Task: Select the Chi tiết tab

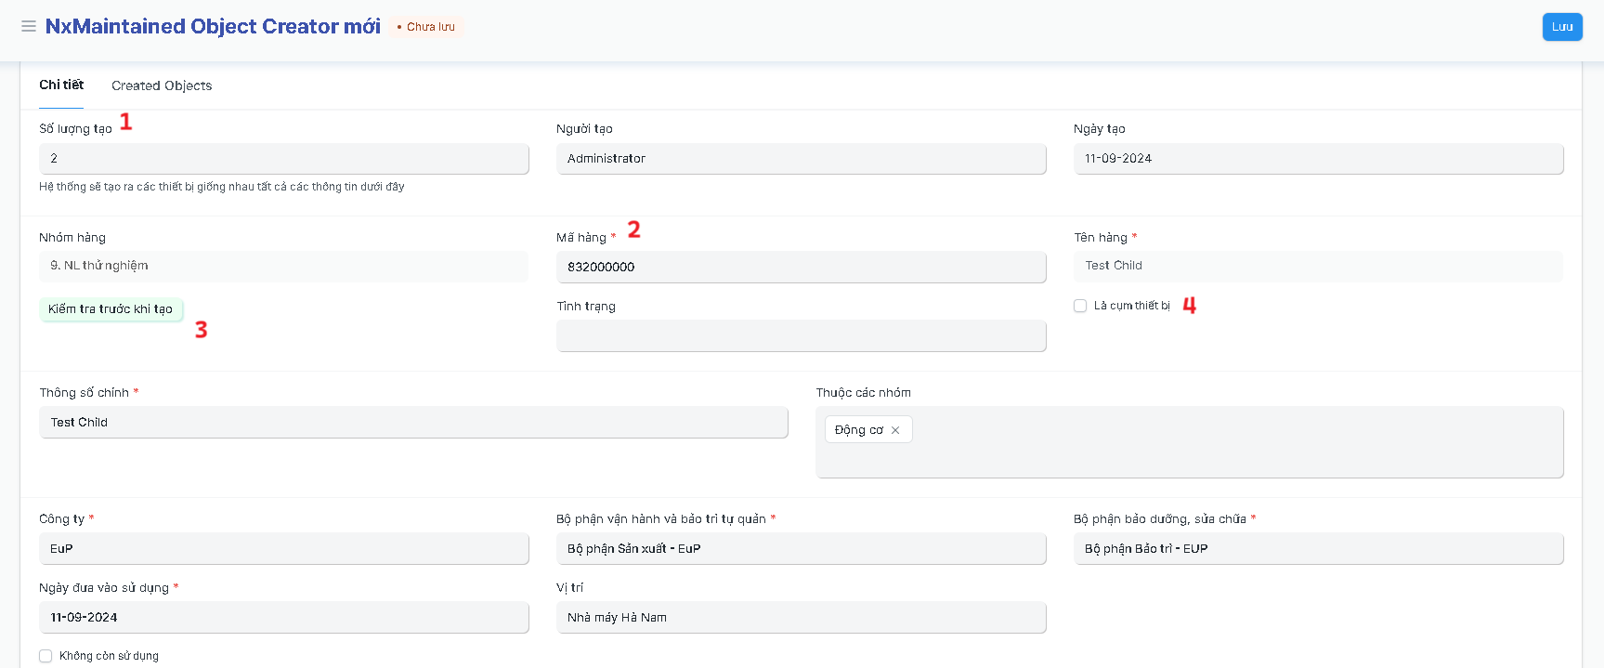Action: pyautogui.click(x=61, y=85)
